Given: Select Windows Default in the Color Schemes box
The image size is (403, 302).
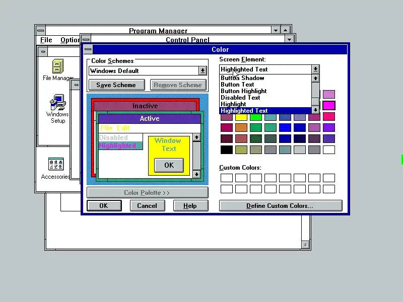Looking at the screenshot, I should [144, 71].
